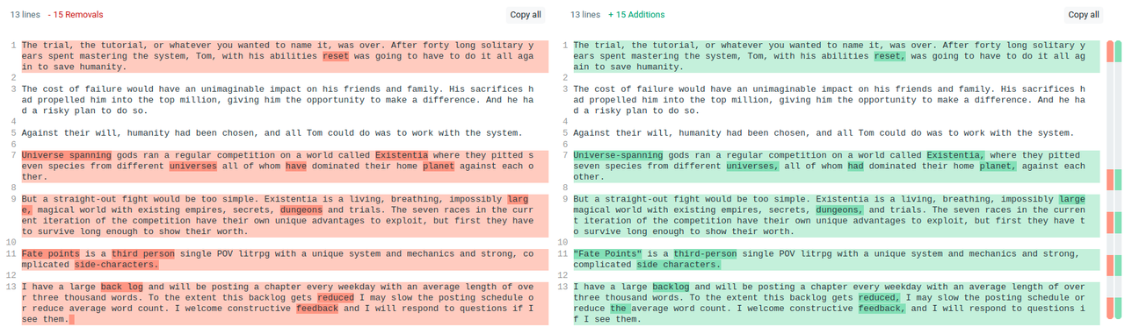Click highlighted 'universes,' in the right pane
This screenshot has height=334, width=1125.
752,166
